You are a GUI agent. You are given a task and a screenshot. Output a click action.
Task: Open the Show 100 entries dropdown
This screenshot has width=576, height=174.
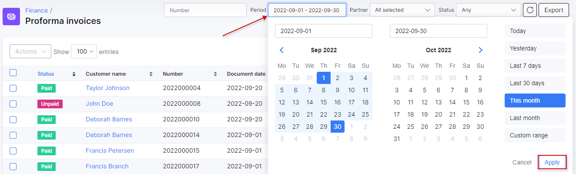(x=84, y=51)
